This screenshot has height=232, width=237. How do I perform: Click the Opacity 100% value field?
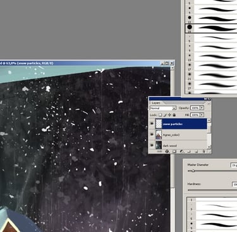[x=195, y=108]
